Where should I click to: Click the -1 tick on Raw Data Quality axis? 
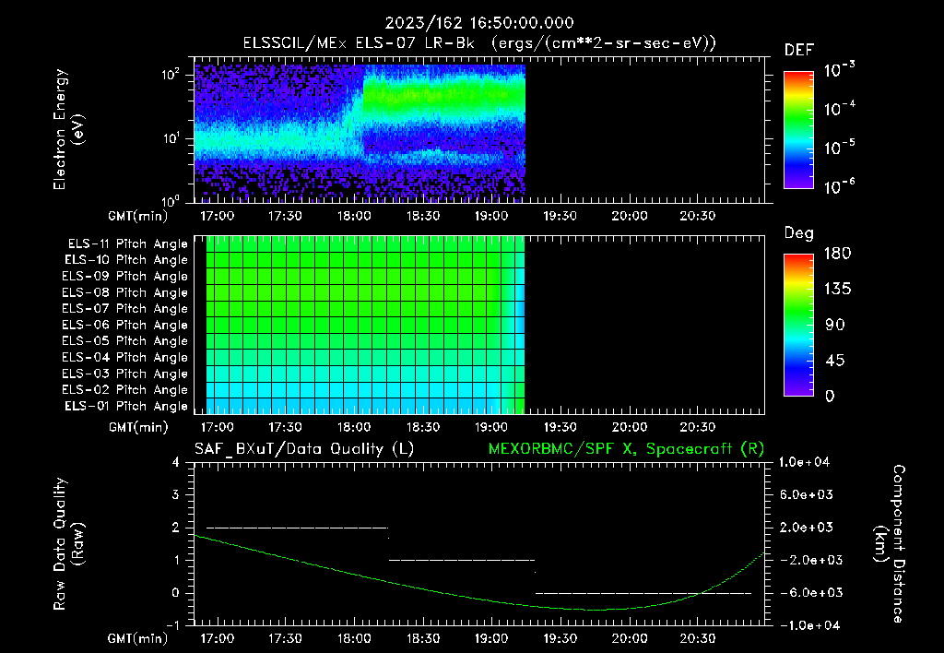coord(172,625)
